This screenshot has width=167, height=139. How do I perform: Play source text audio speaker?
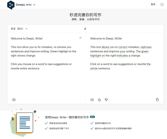14,100
